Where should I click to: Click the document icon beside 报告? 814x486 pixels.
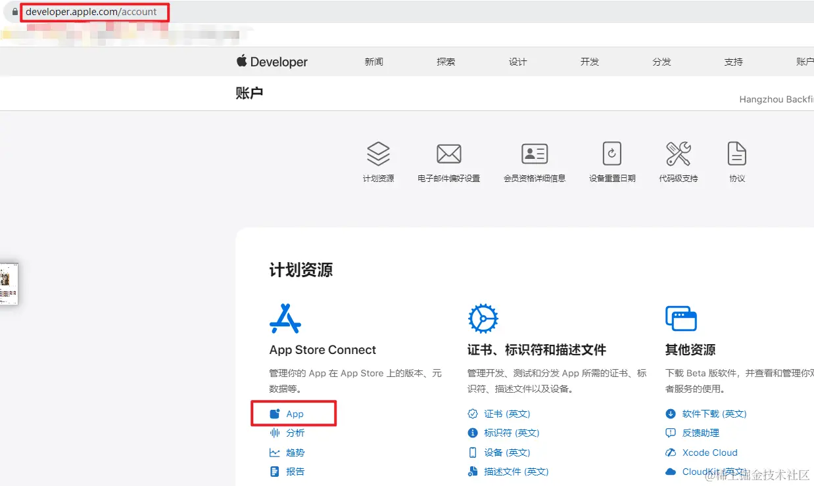point(275,472)
